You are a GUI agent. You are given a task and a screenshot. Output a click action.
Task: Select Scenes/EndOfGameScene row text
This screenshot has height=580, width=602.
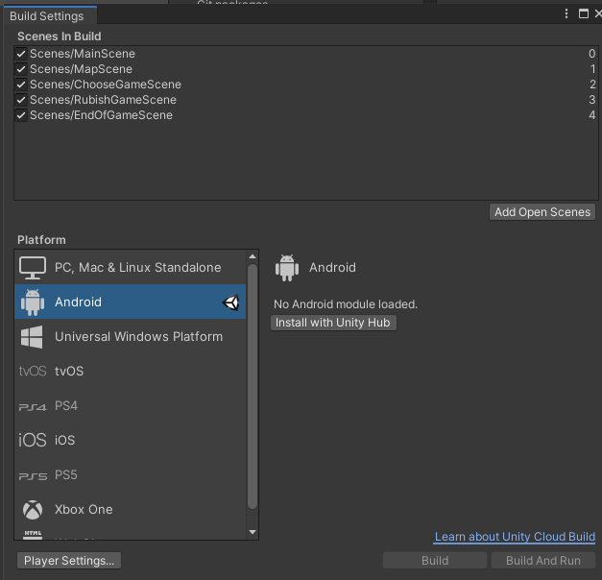102,115
